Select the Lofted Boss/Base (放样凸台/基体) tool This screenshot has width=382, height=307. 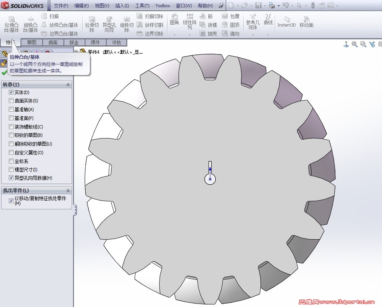click(x=60, y=25)
